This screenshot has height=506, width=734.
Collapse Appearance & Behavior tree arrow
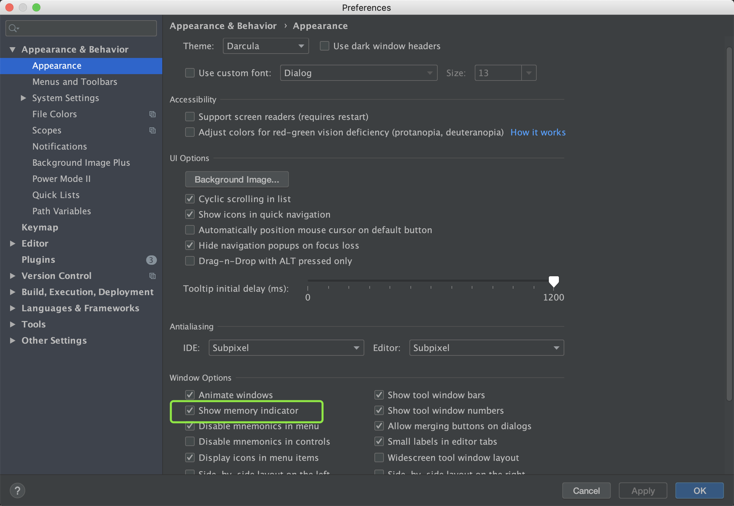pos(12,50)
